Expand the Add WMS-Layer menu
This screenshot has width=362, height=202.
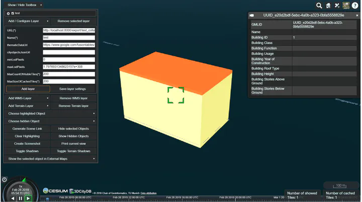(x=27, y=98)
